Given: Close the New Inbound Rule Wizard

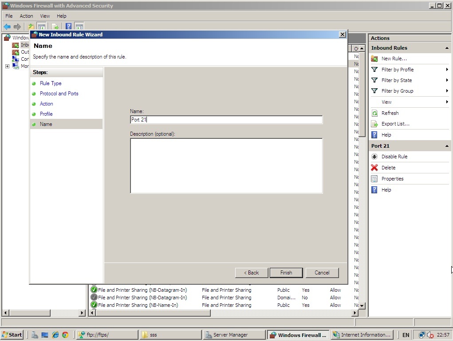Looking at the screenshot, I should tap(343, 34).
